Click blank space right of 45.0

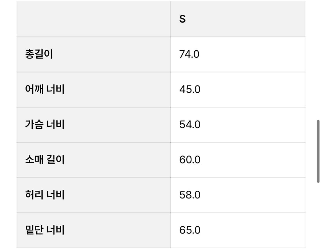pyautogui.click(x=252, y=89)
